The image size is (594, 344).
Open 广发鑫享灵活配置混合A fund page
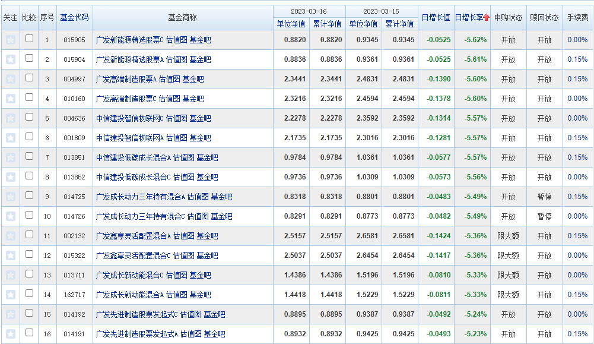pyautogui.click(x=134, y=236)
